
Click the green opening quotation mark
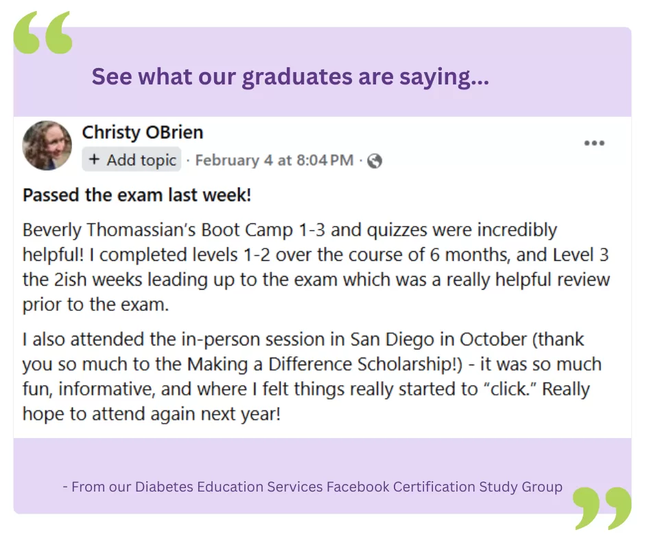click(43, 32)
